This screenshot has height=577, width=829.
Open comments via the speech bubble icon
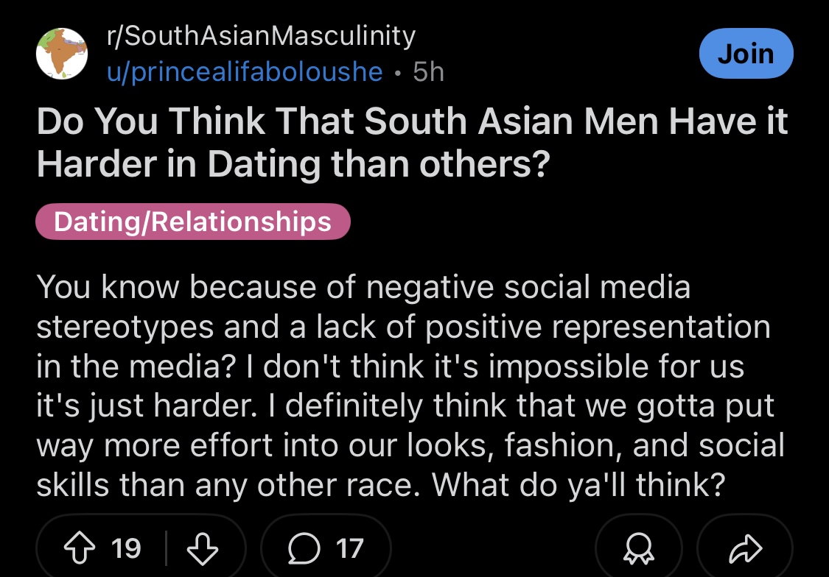point(303,548)
